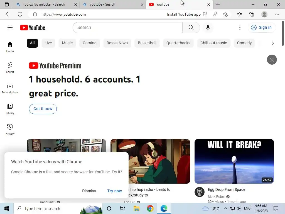Image resolution: width=285 pixels, height=214 pixels.
Task: Activate Read aloud icon in address bar
Action: point(215,14)
